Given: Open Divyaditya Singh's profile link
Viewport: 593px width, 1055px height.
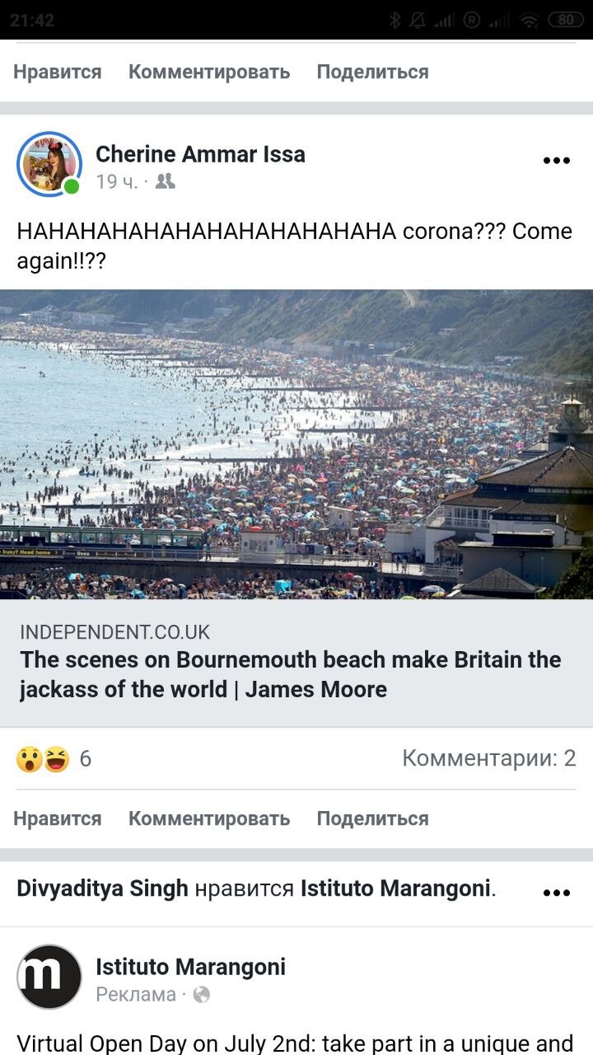Looking at the screenshot, I should coord(102,889).
